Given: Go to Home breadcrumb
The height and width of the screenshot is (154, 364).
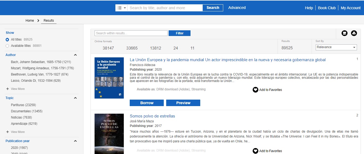Looking at the screenshot, I should [x=30, y=21].
